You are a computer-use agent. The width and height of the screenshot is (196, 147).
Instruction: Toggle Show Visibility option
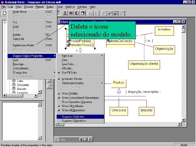[x=80, y=93]
